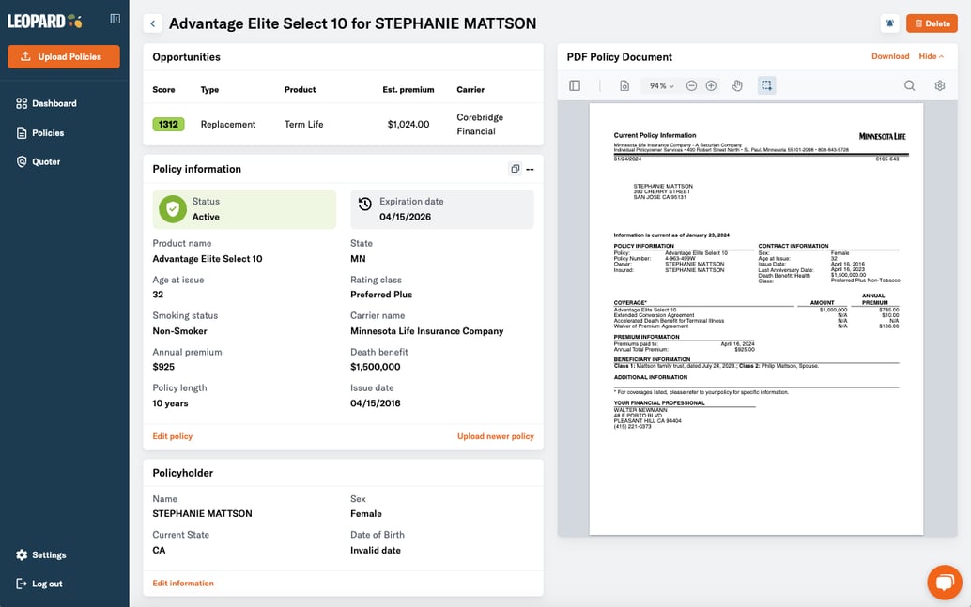Search inside the PDF document

[909, 85]
